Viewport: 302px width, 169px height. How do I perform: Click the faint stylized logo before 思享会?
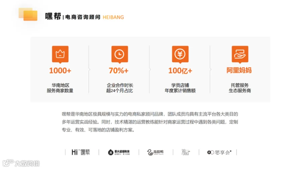[x=186, y=152]
